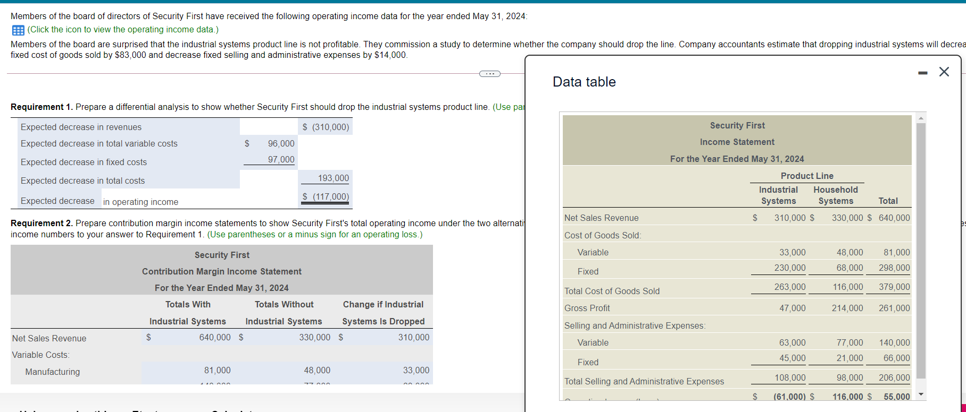Click the 263,000 total cost of goods sold value
966x412 pixels.
(x=790, y=287)
